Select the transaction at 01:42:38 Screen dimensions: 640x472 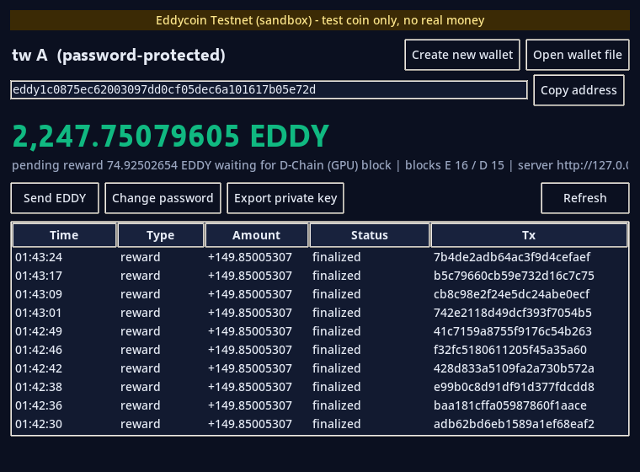(x=320, y=387)
